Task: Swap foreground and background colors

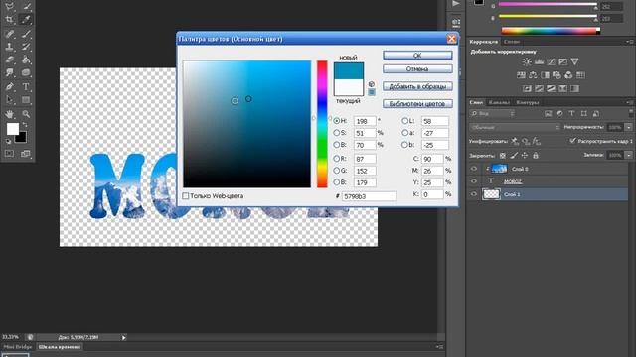Action: click(25, 125)
